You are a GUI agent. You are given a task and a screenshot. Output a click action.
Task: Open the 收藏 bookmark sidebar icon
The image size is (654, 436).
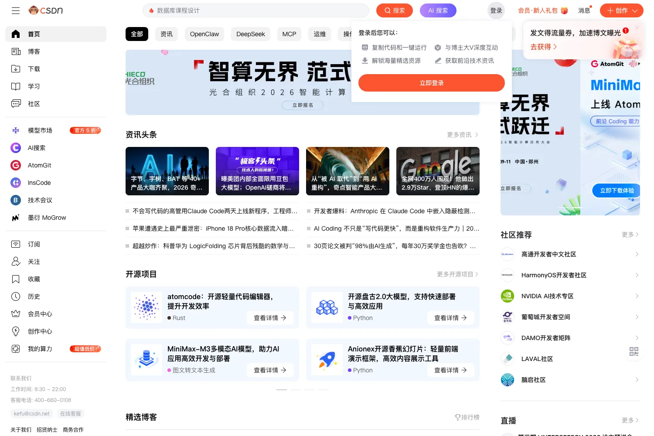coord(16,279)
